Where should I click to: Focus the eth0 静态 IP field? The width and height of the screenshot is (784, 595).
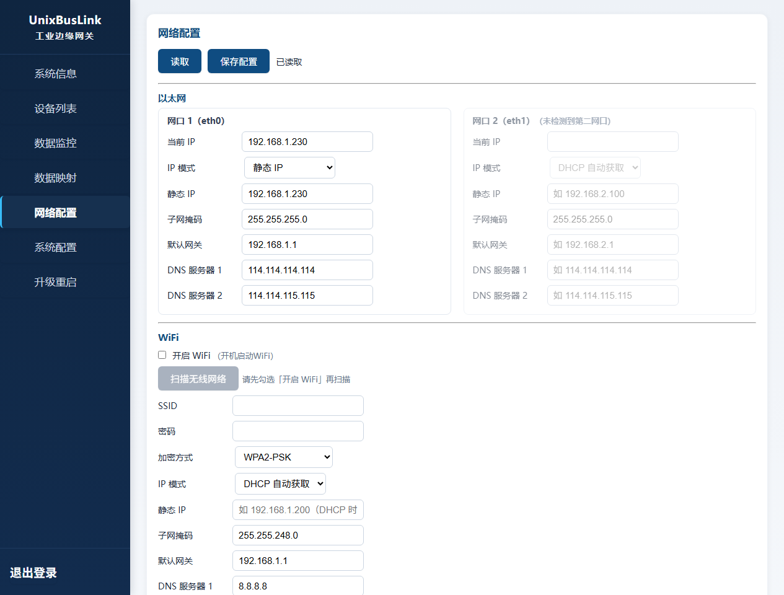307,194
